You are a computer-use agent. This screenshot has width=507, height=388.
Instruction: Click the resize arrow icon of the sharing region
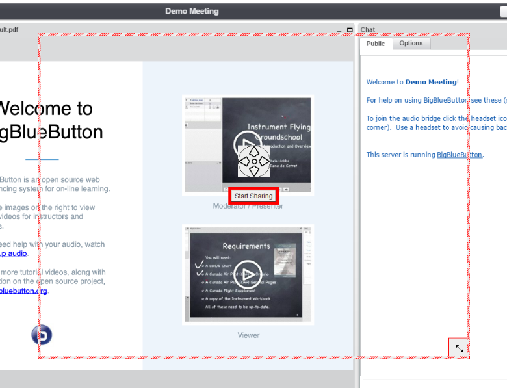(x=459, y=348)
